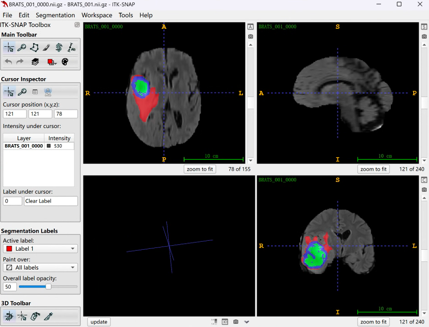Open the color palette label editor
The height and width of the screenshot is (327, 429).
tap(65, 62)
